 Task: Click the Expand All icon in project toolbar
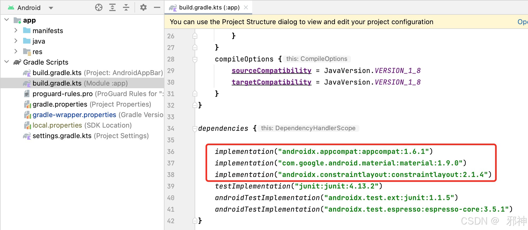(112, 7)
